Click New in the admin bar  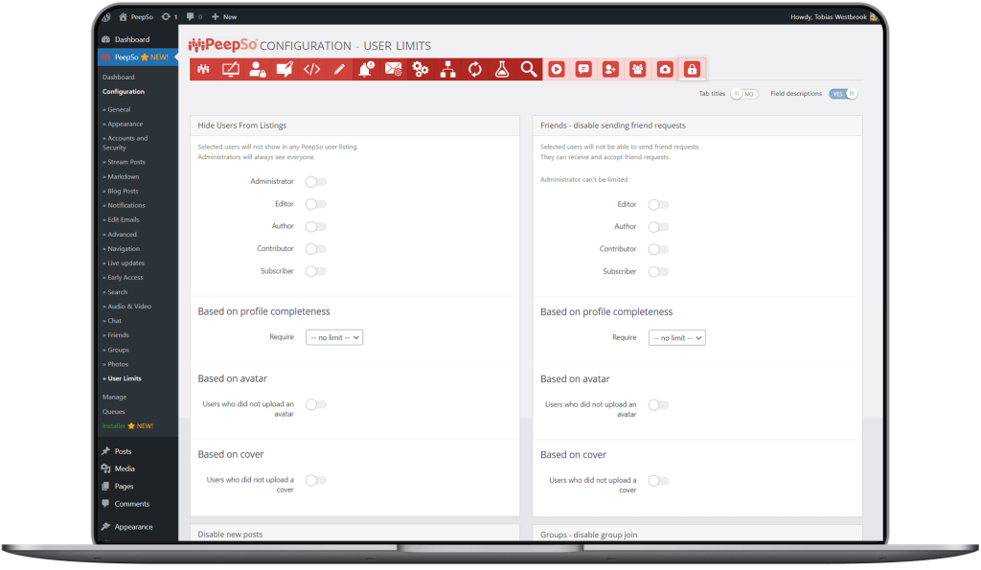224,17
